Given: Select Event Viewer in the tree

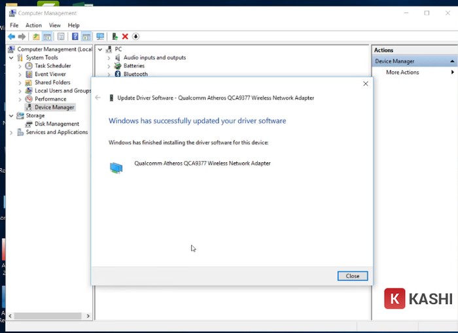Looking at the screenshot, I should pyautogui.click(x=50, y=75).
